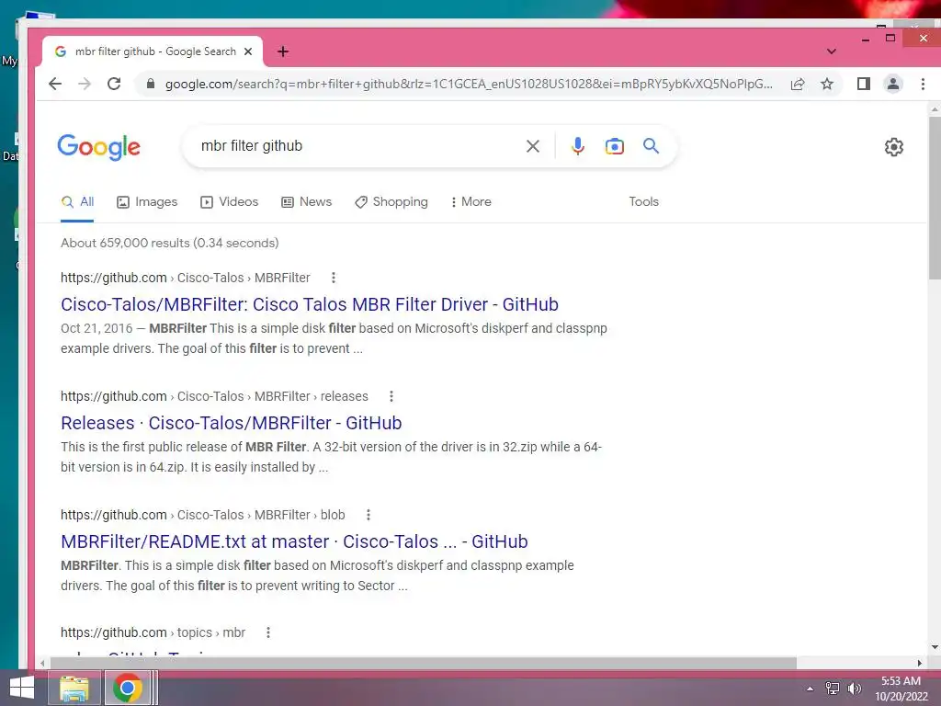The height and width of the screenshot is (706, 941).
Task: Click the github.com › topics › mbr breadcrumb
Action: (x=153, y=632)
